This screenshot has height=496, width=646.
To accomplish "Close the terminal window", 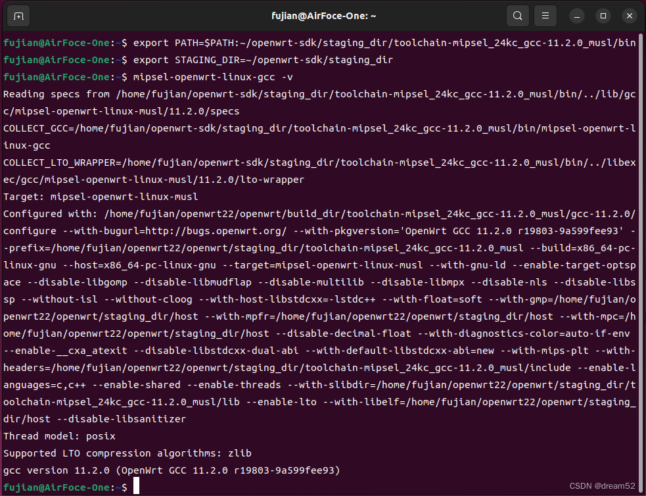I will pyautogui.click(x=628, y=15).
